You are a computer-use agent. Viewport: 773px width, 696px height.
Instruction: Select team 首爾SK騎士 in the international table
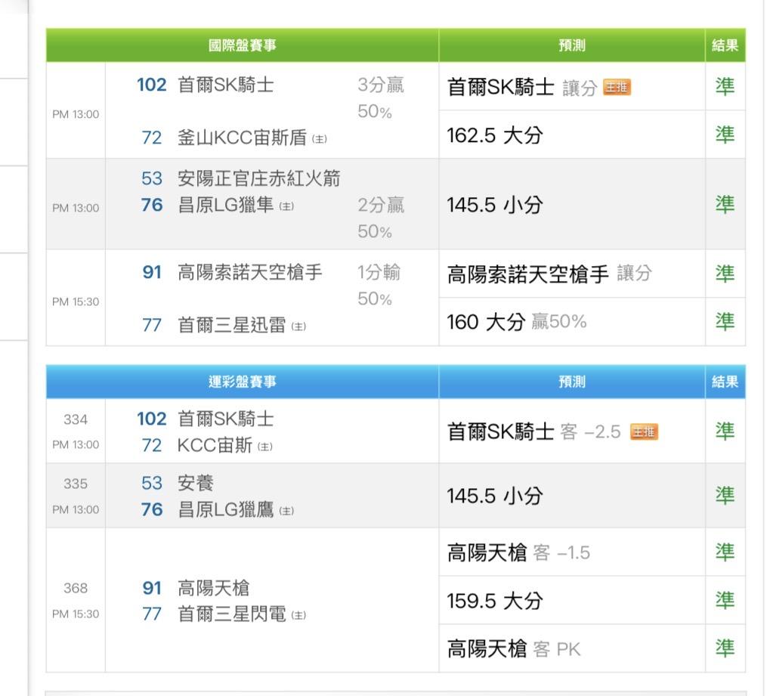[x=226, y=85]
